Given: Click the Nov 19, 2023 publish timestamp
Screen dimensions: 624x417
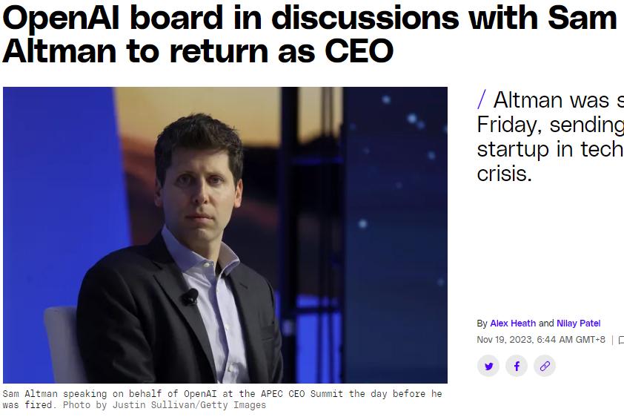Looking at the screenshot, I should point(540,340).
